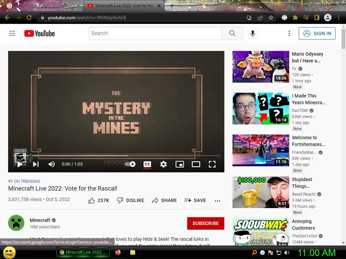Click the red SUBSCRIBE button
346x259 pixels.
[206, 223]
